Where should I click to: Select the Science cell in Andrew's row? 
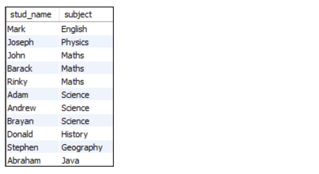86,108
